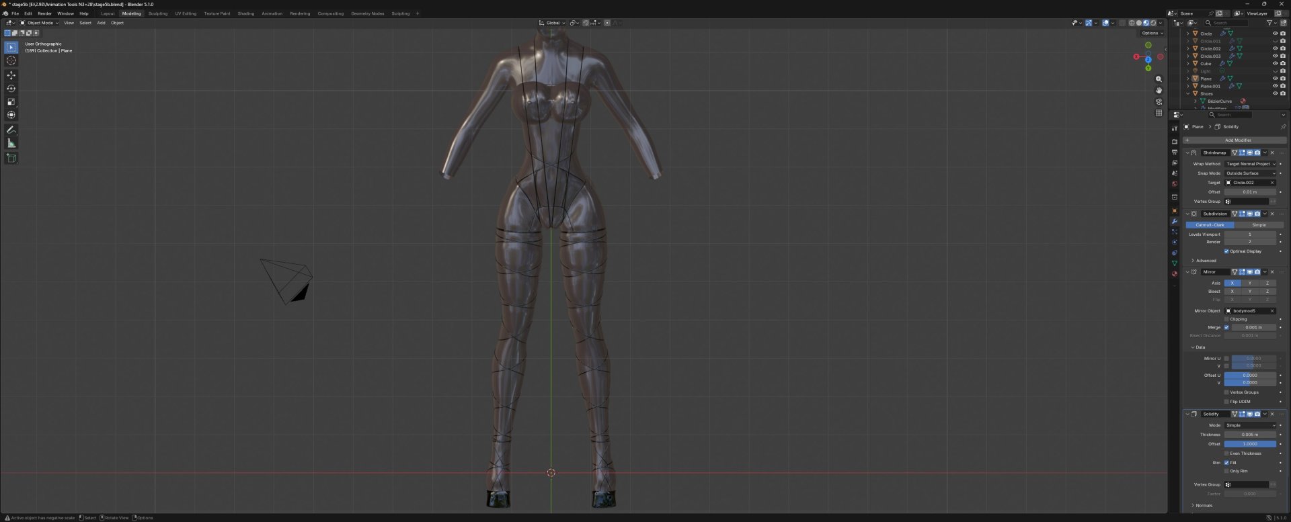This screenshot has width=1291, height=522.
Task: Disable render camera for Shoes
Action: tap(1283, 93)
